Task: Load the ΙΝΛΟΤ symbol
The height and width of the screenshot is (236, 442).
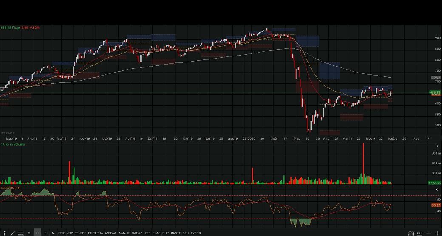Action: [176, 233]
